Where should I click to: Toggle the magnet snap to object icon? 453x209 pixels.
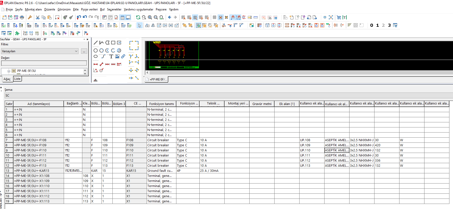click(x=232, y=17)
